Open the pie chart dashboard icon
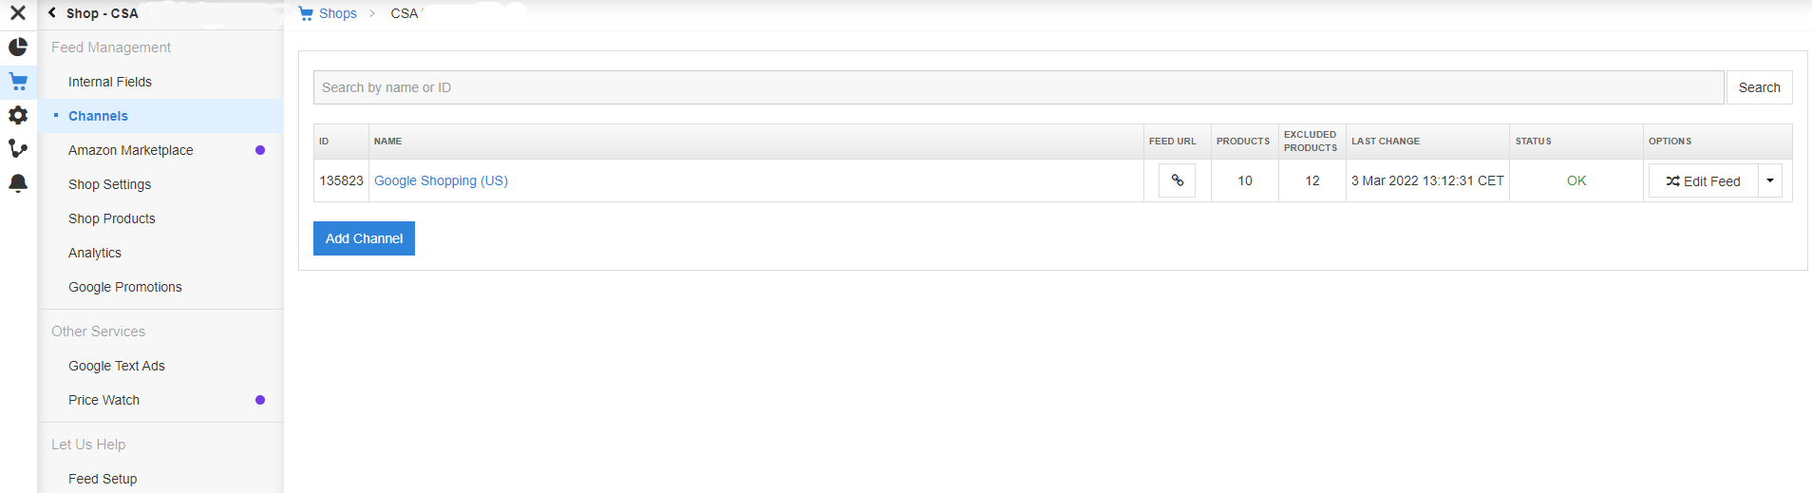 [x=18, y=47]
